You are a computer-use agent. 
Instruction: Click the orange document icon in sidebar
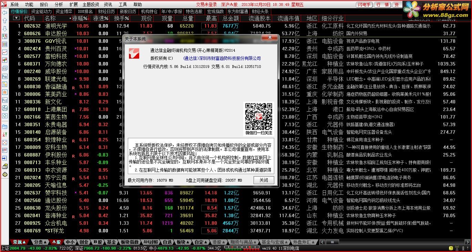pyautogui.click(x=4, y=92)
